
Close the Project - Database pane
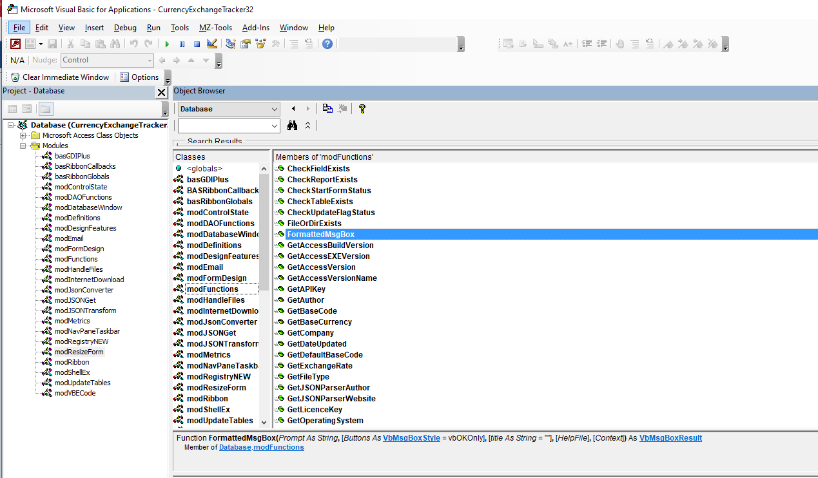(162, 93)
